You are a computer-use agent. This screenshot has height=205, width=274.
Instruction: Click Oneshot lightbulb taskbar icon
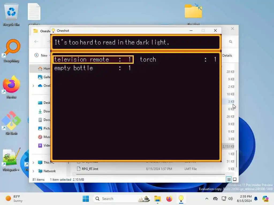[181, 199]
